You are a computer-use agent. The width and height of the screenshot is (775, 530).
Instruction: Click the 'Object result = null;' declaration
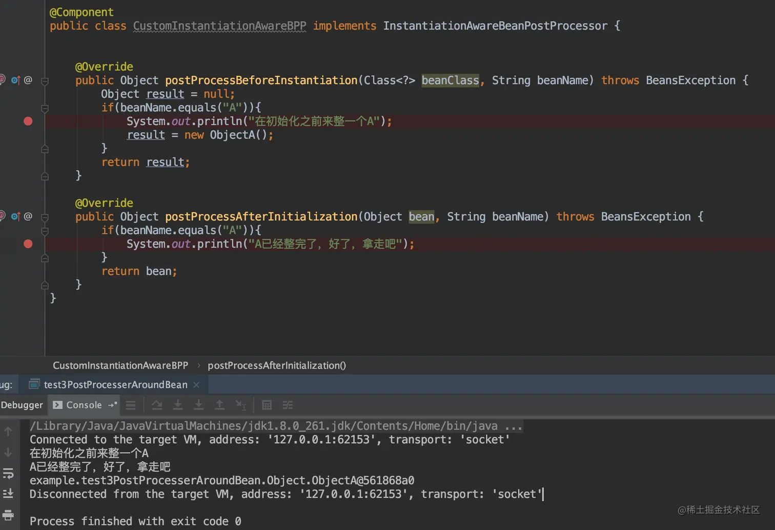tap(168, 94)
